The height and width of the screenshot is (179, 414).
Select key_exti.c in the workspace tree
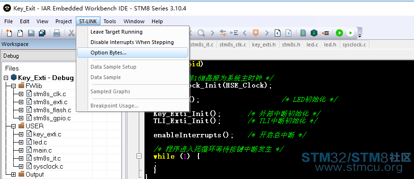tap(47, 134)
